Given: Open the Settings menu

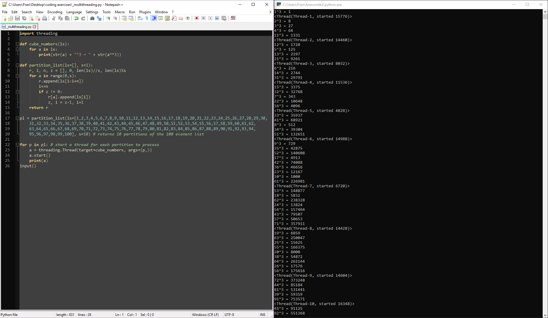Looking at the screenshot, I should tap(92, 12).
